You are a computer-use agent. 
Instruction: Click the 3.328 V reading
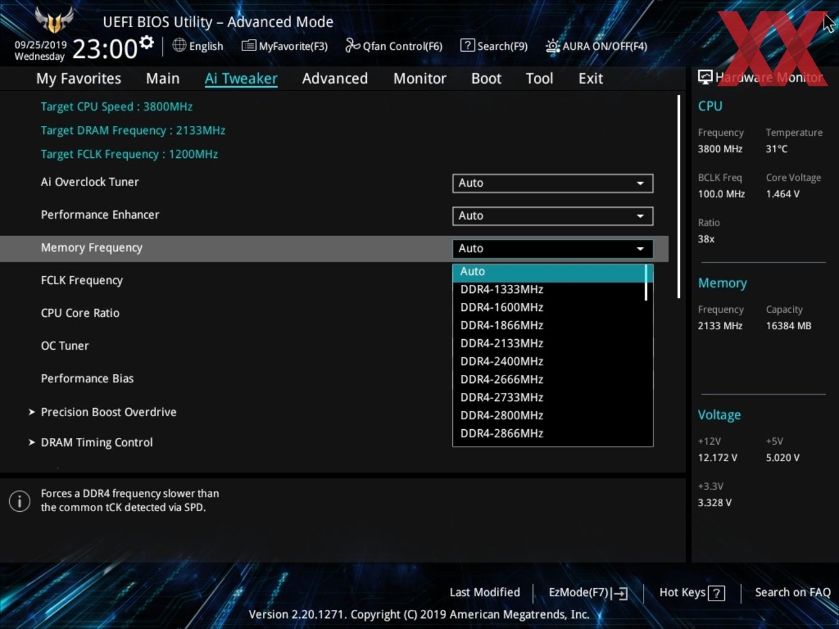(714, 503)
